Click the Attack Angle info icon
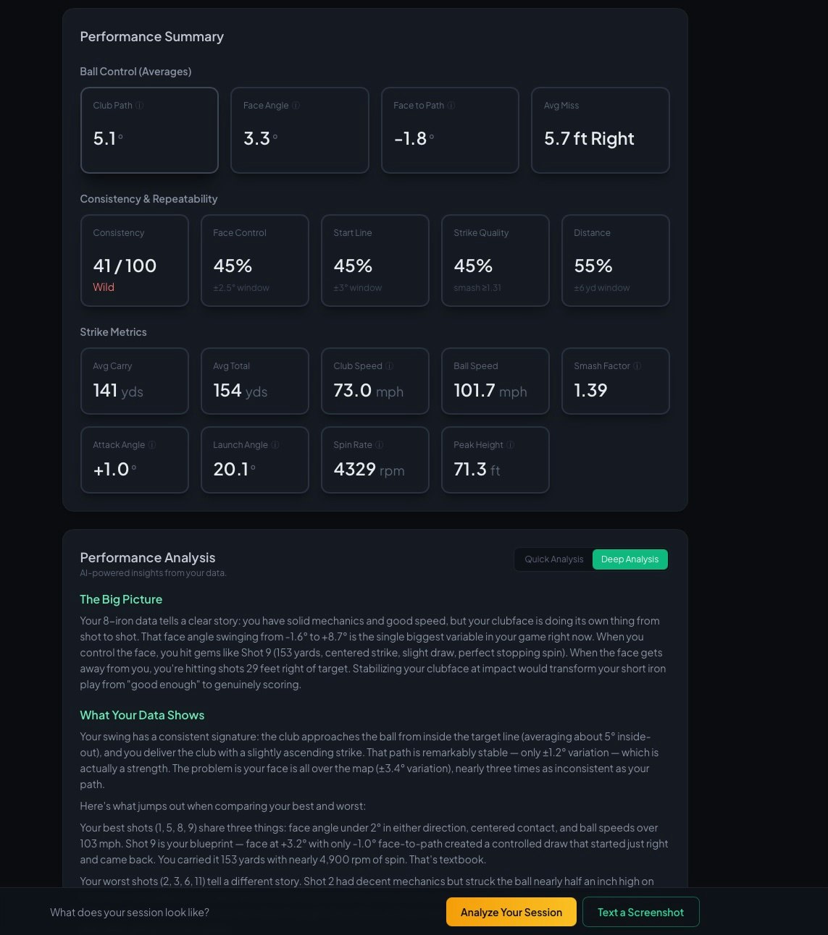 pos(152,445)
